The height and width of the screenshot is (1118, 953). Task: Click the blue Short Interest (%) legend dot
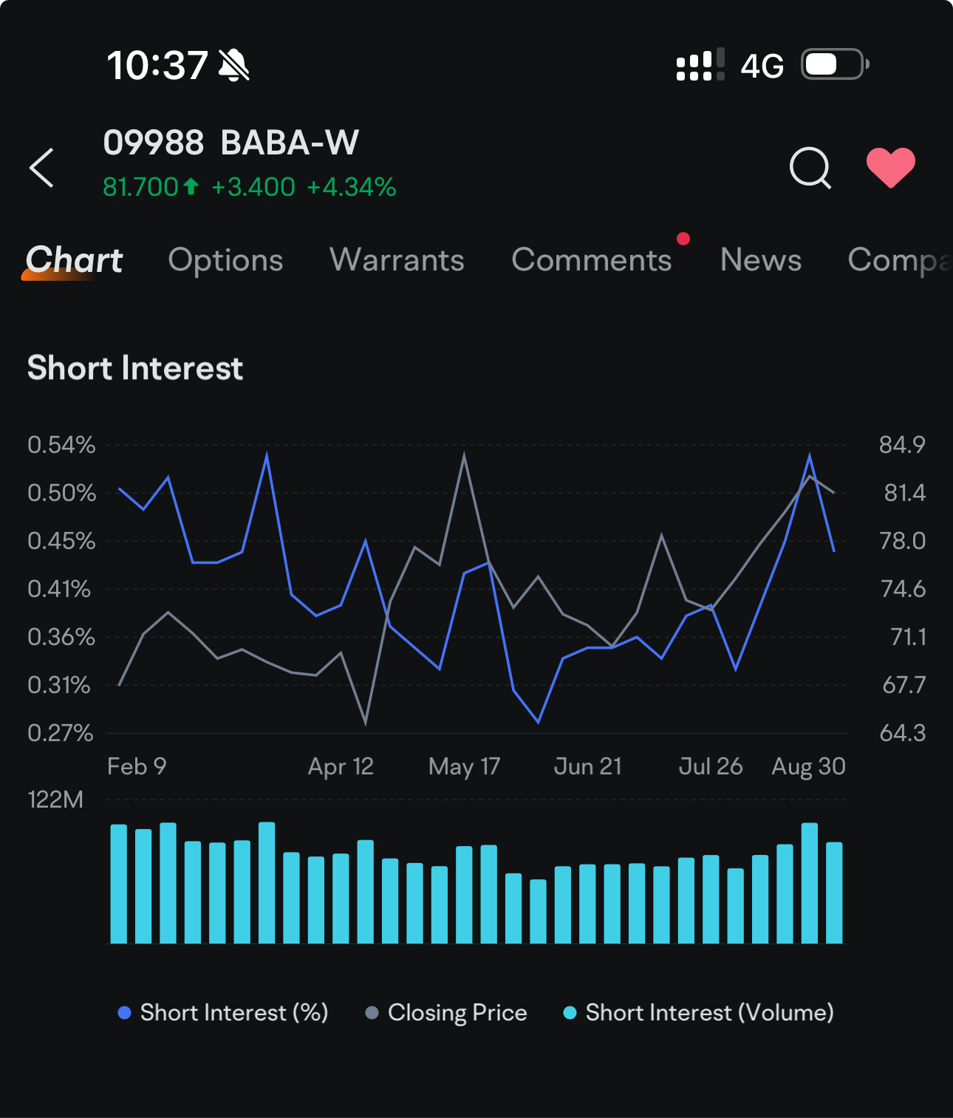coord(125,1012)
